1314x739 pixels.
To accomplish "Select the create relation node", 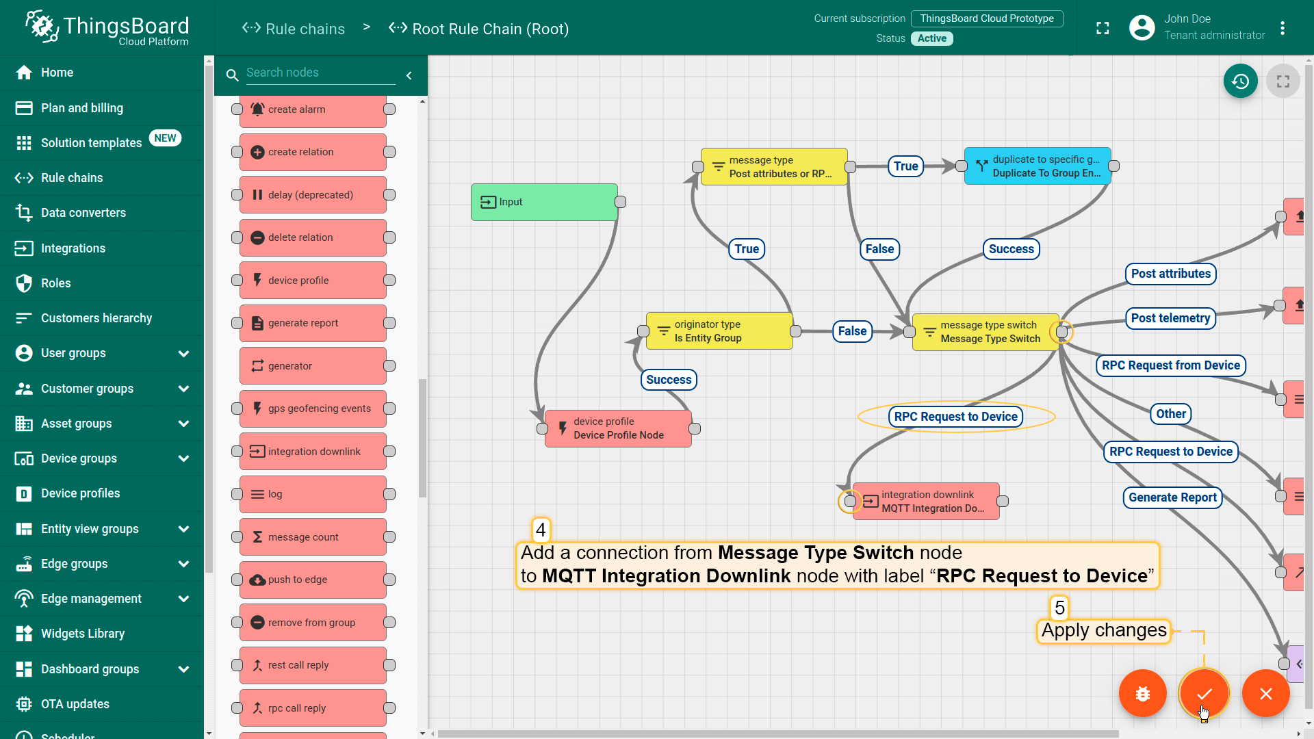I will pos(313,152).
